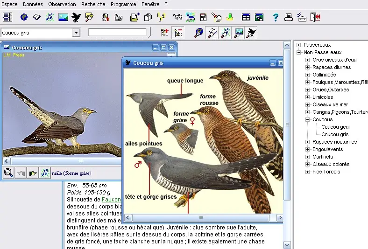Click the black bird silhouette toolbar icon

tap(76, 17)
